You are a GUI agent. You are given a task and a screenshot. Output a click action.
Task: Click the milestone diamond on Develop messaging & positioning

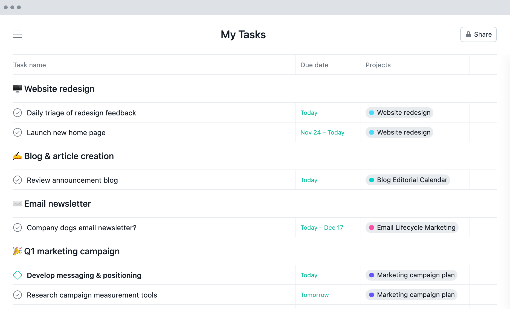coord(18,275)
